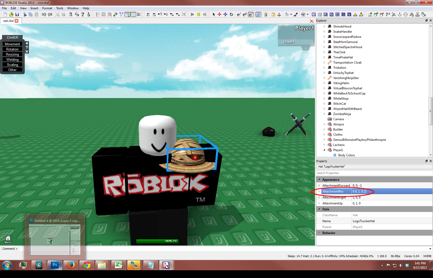Collapse the Player1 tree node
Screen dimensions: 433x278
(x=324, y=150)
